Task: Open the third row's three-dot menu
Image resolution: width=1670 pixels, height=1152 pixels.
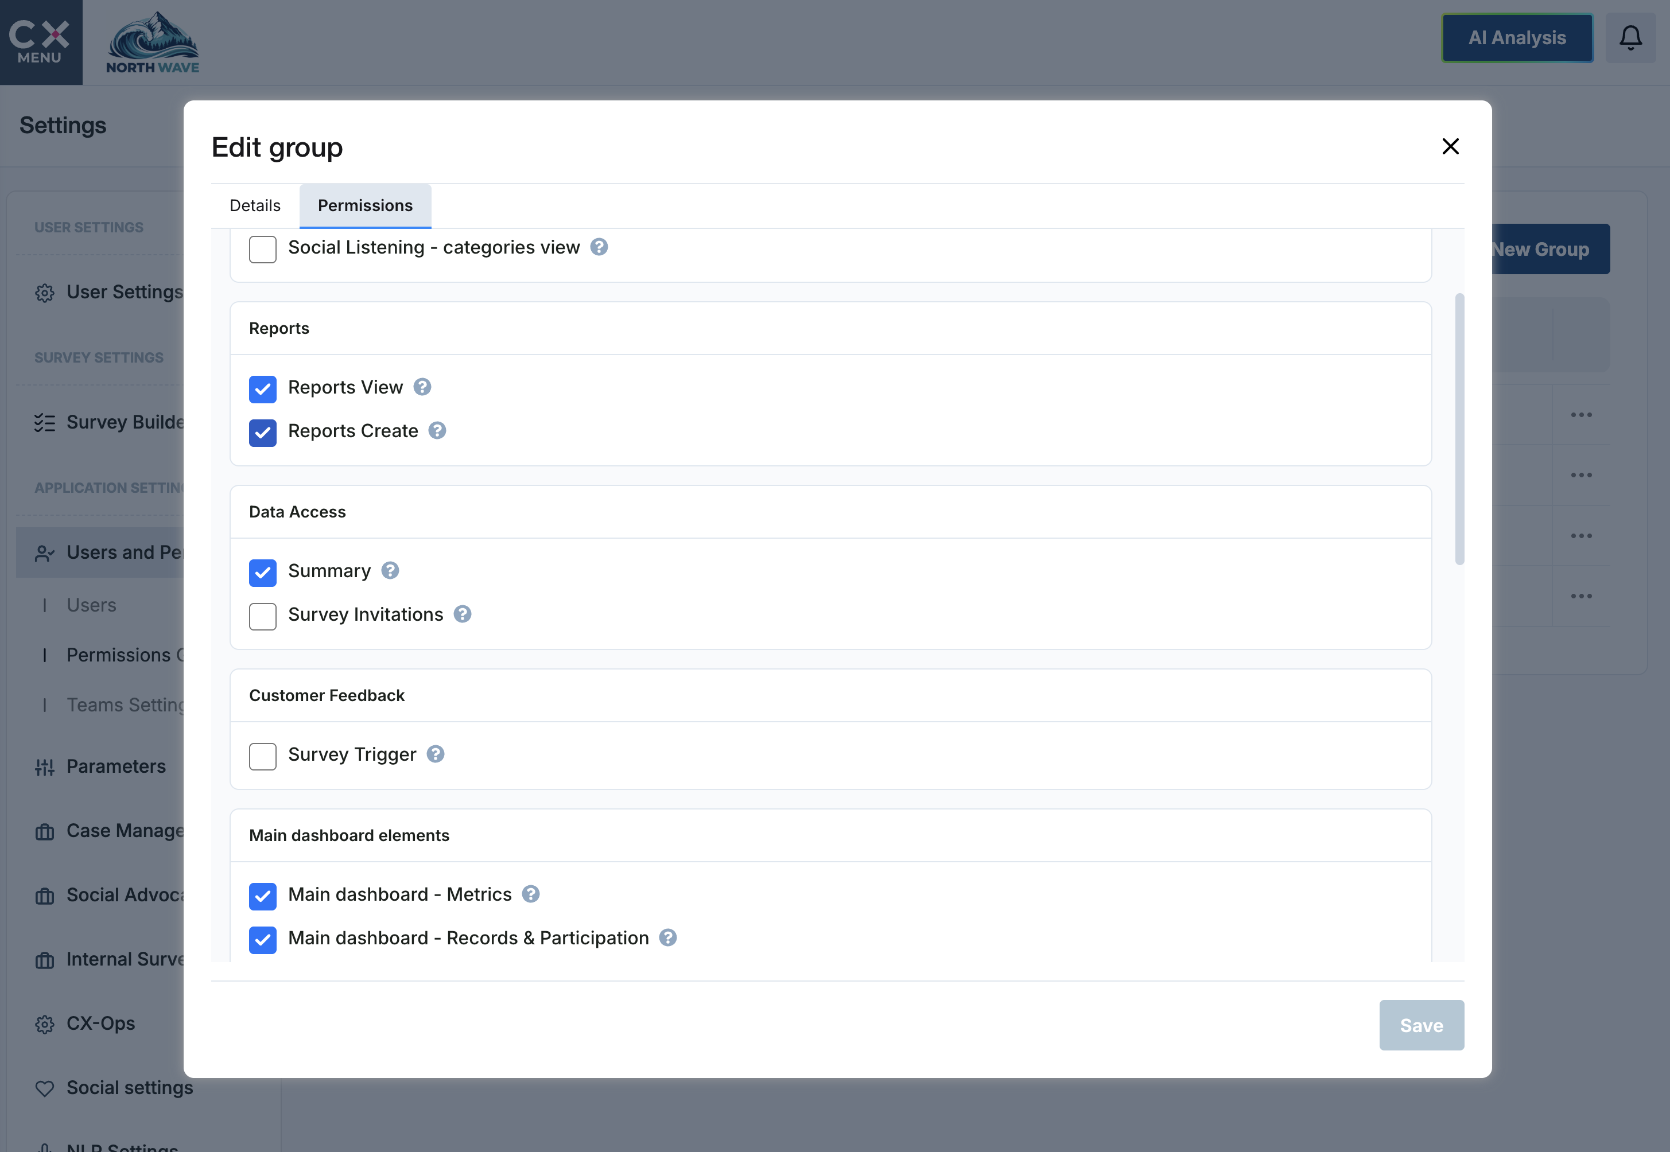Action: 1581,536
